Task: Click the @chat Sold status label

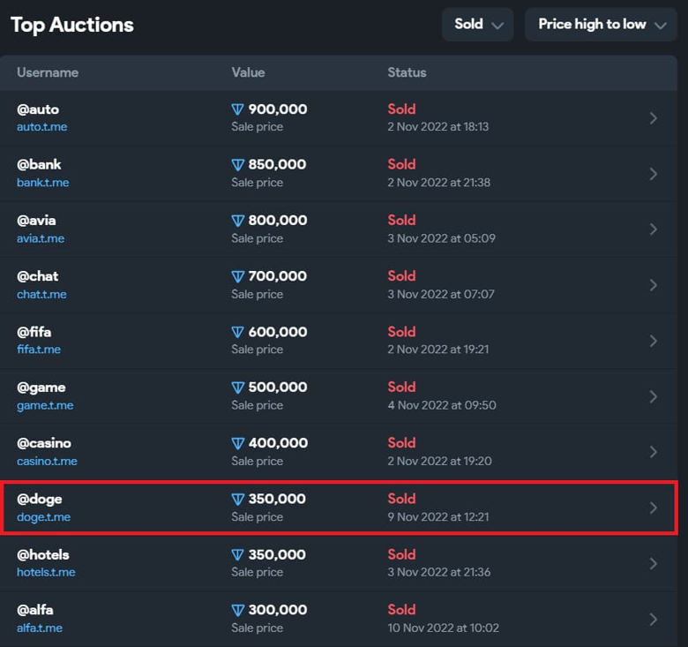Action: (401, 276)
